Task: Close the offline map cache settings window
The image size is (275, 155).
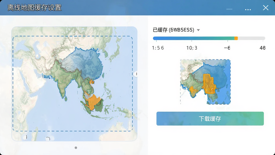Action: point(266,8)
